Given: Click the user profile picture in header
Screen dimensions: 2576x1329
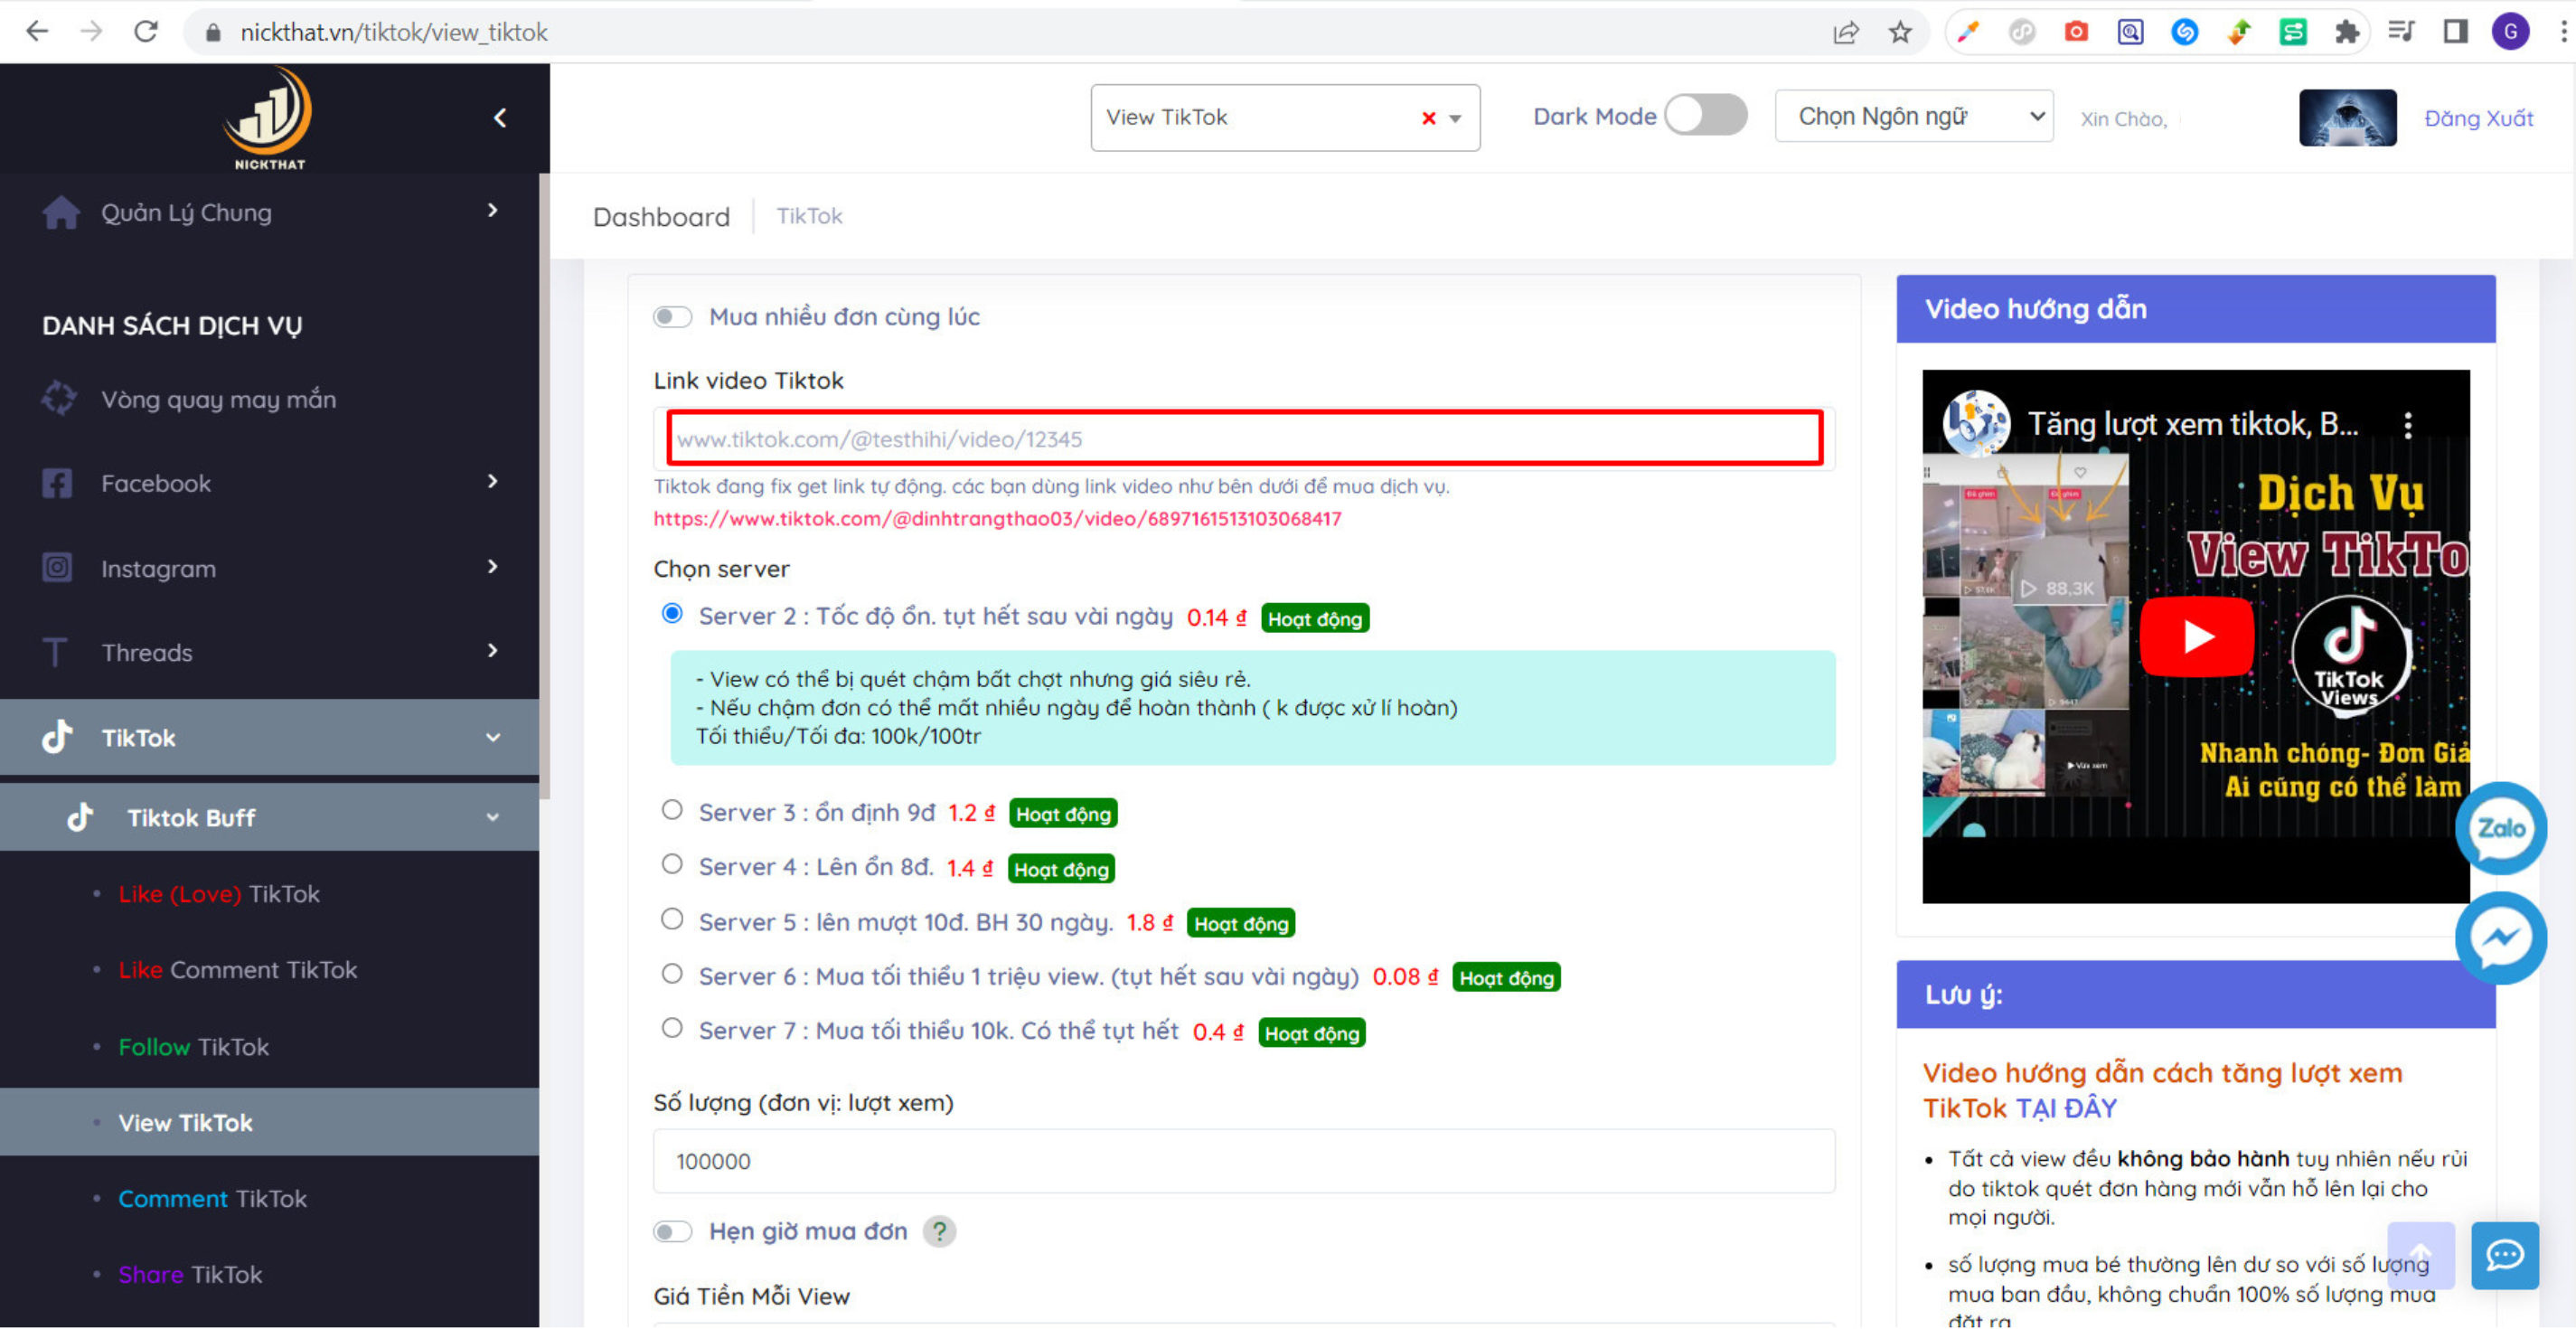Looking at the screenshot, I should pos(2347,118).
